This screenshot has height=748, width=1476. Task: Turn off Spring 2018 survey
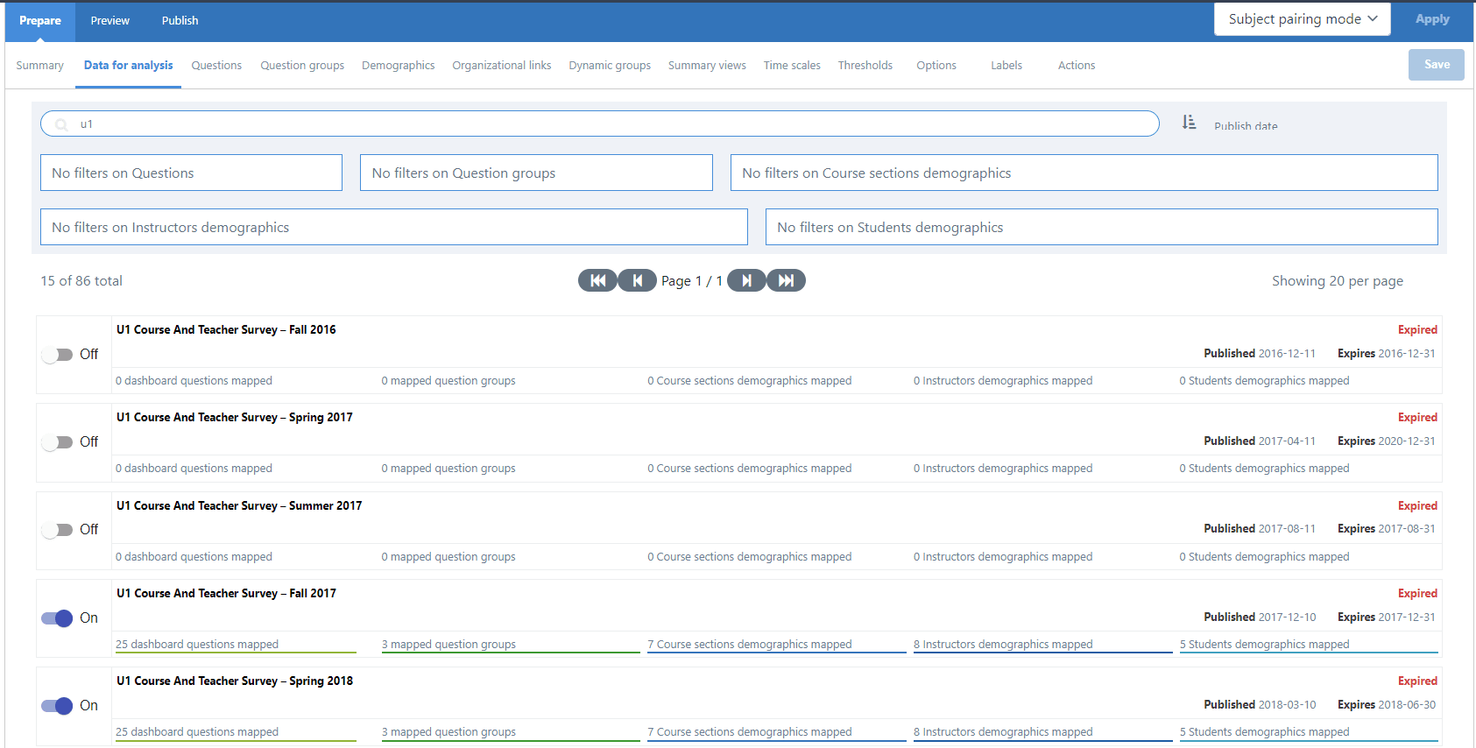(x=58, y=706)
